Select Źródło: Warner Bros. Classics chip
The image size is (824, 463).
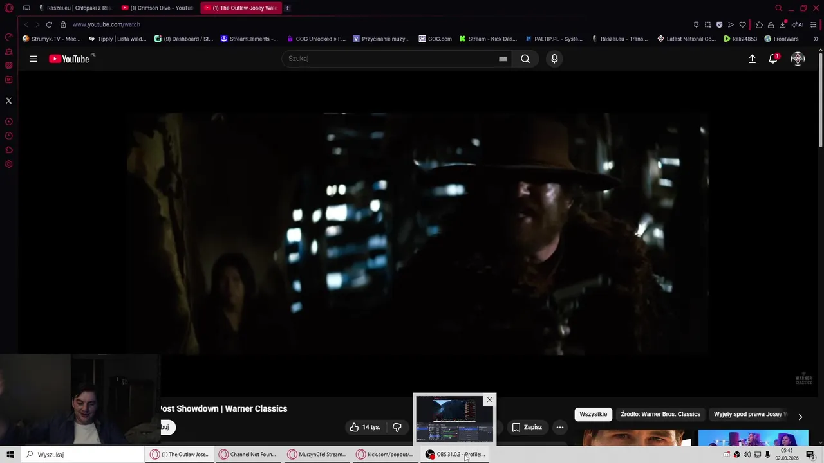coord(660,414)
